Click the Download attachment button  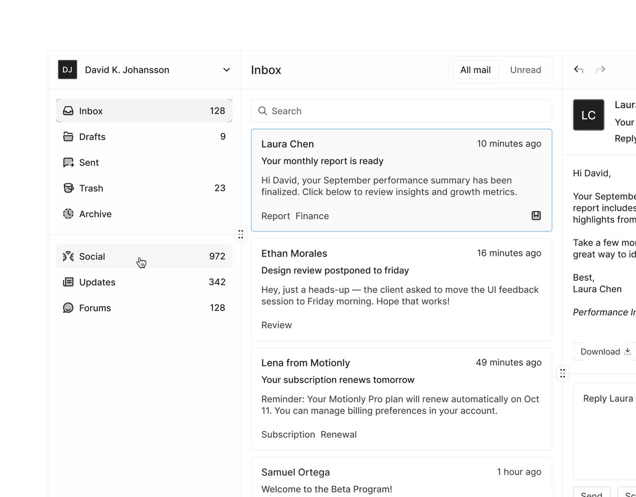[605, 351]
